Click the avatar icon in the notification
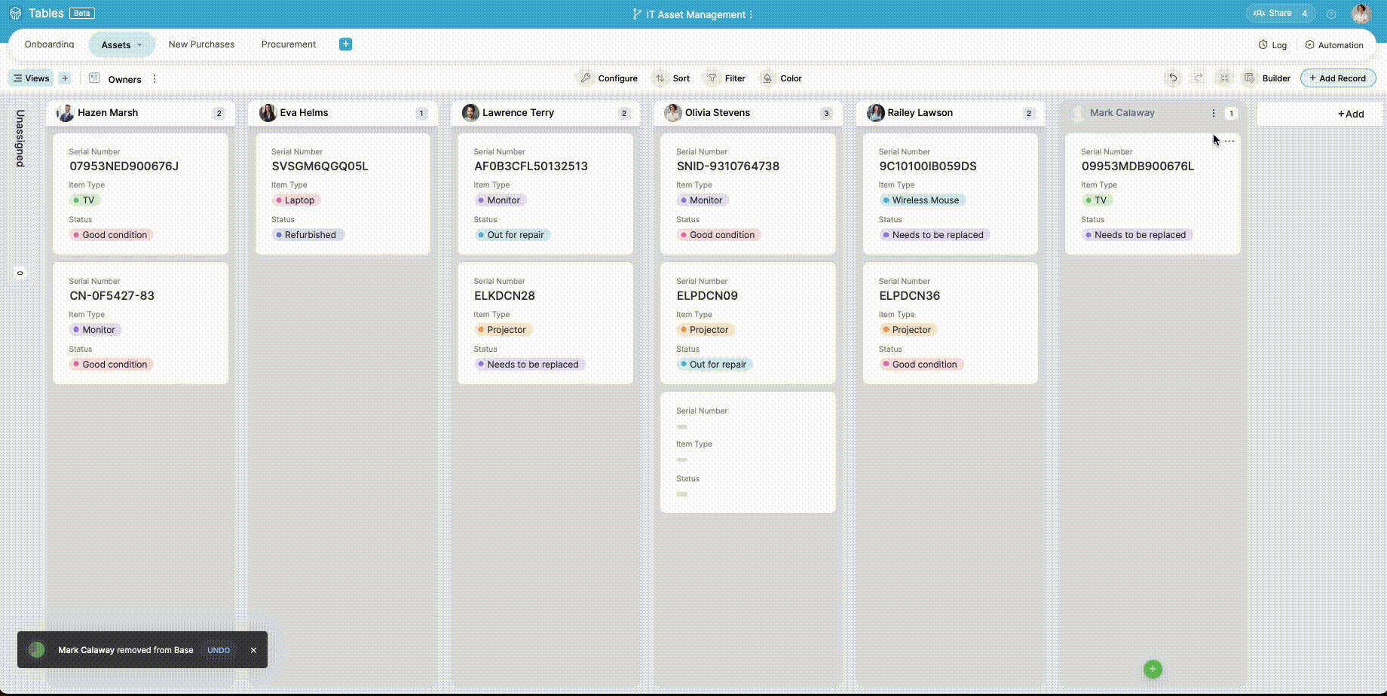 pyautogui.click(x=36, y=650)
